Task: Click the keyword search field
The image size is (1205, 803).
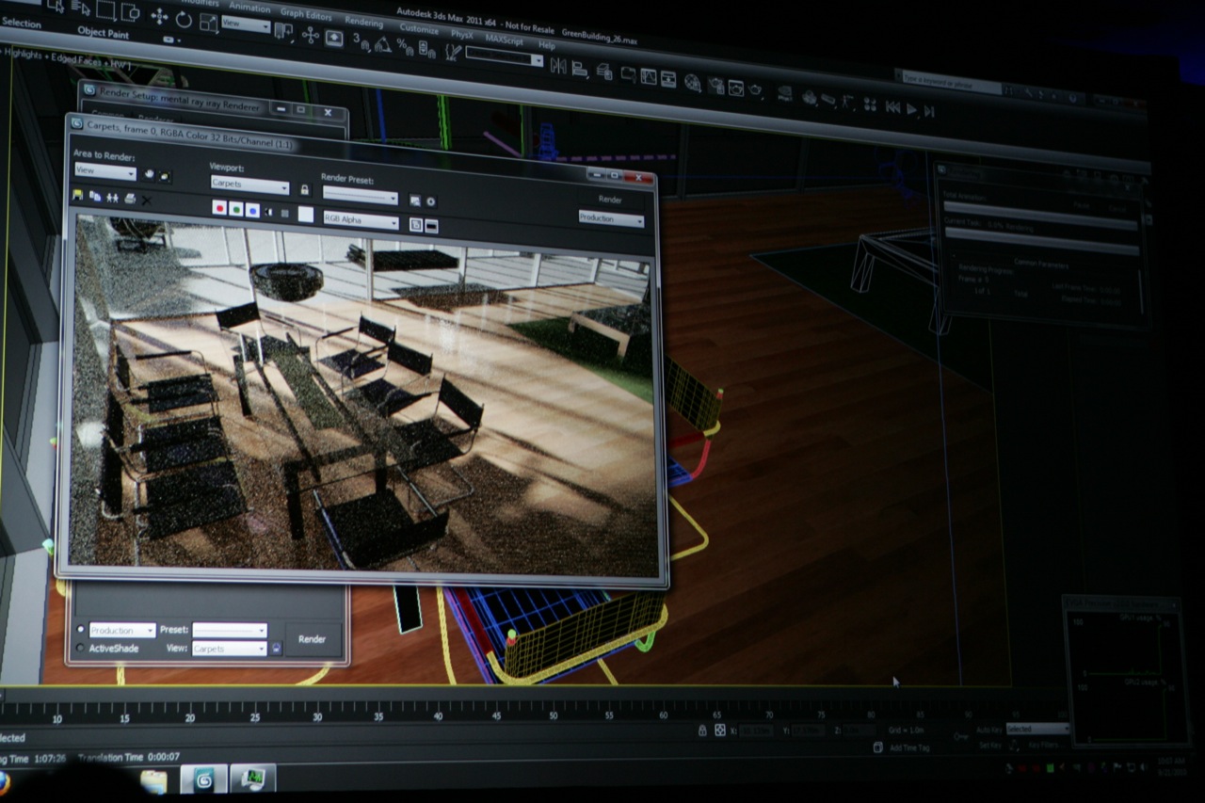Action: click(951, 84)
